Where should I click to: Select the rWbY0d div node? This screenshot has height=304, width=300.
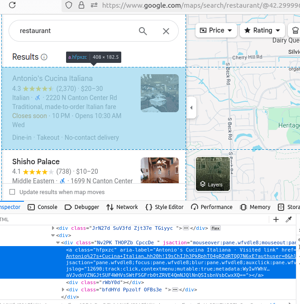[105, 282]
